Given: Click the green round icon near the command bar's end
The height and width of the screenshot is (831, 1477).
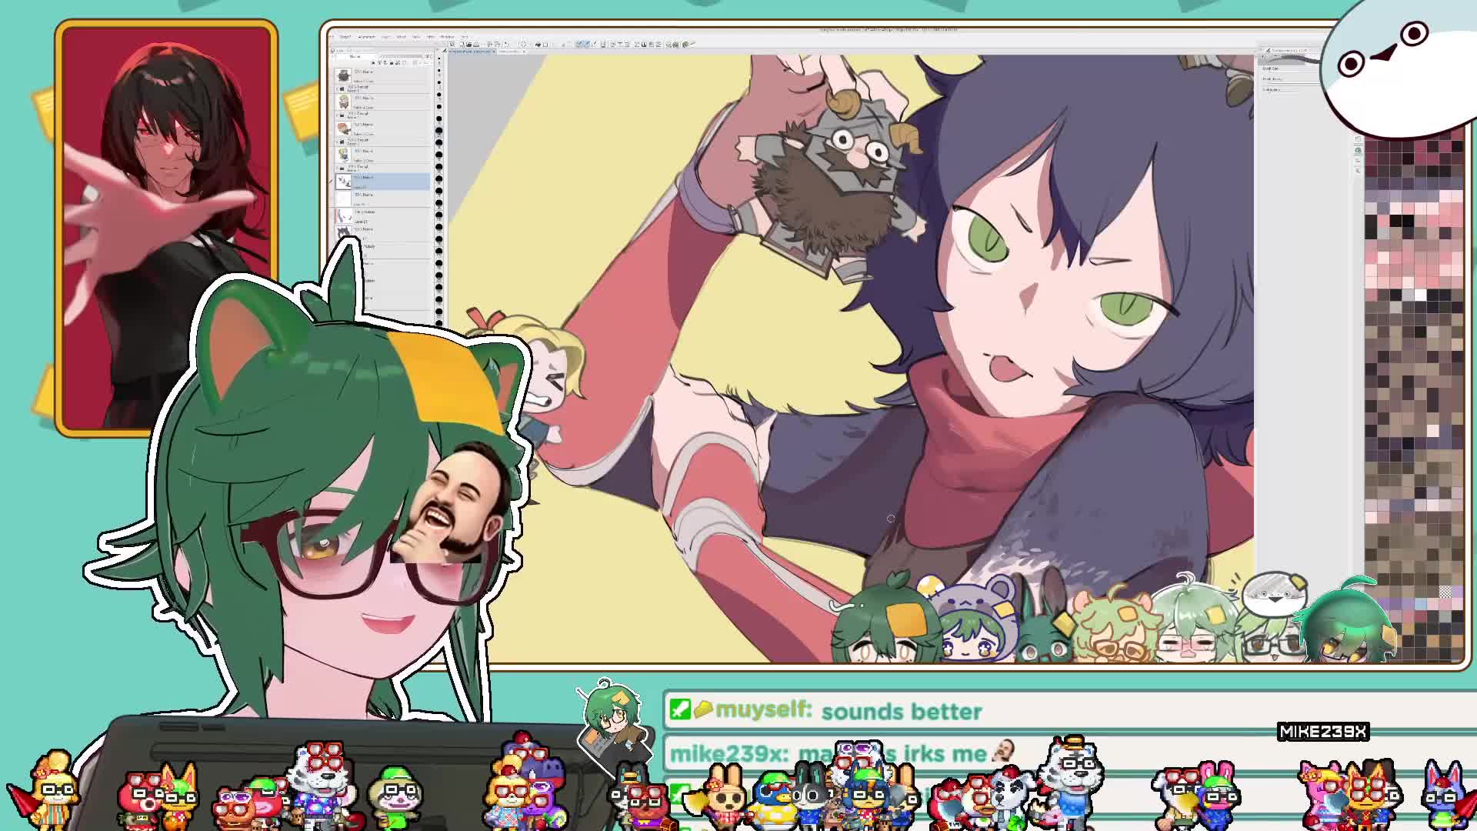Looking at the screenshot, I should [x=685, y=45].
